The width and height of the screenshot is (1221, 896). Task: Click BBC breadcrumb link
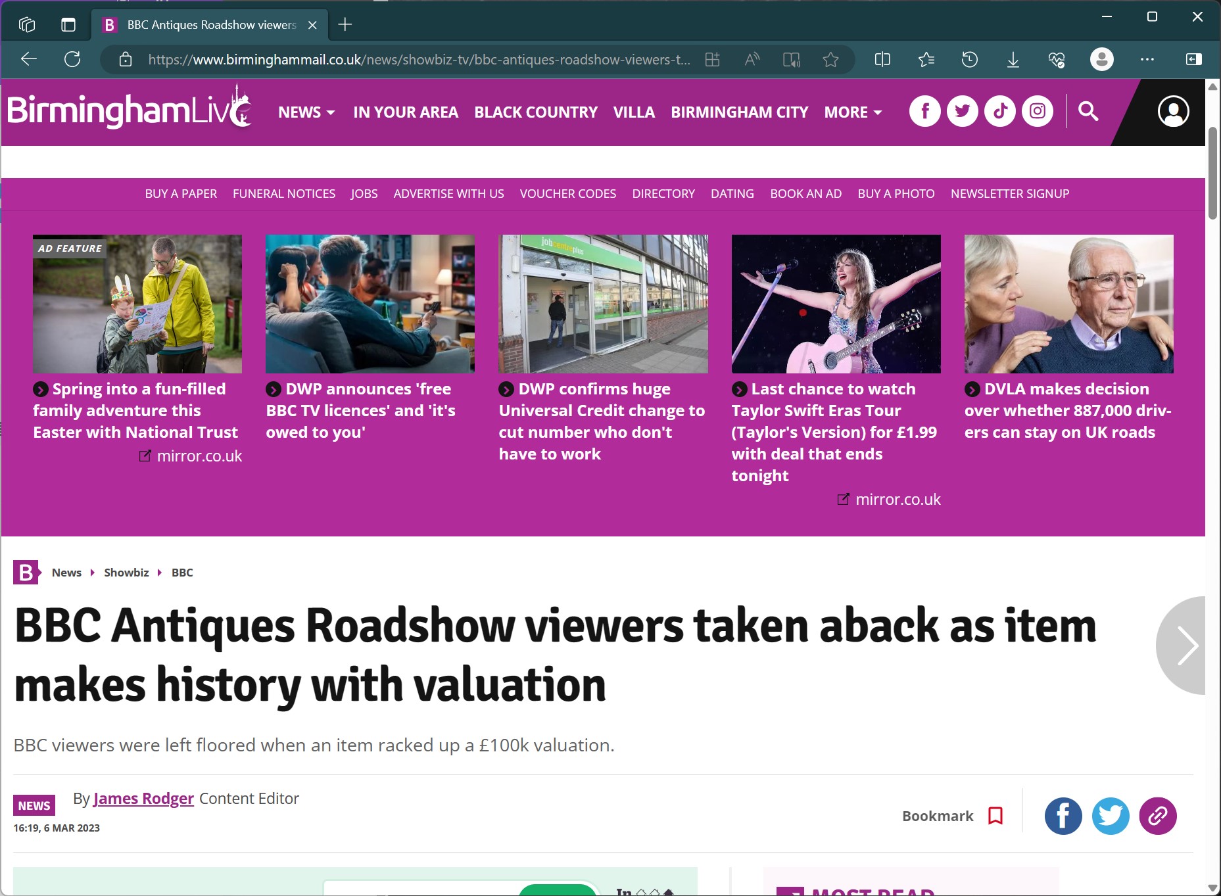tap(182, 573)
